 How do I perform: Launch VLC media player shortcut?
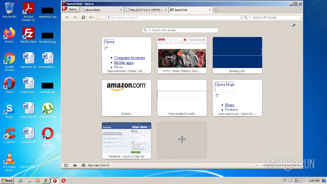tap(9, 162)
